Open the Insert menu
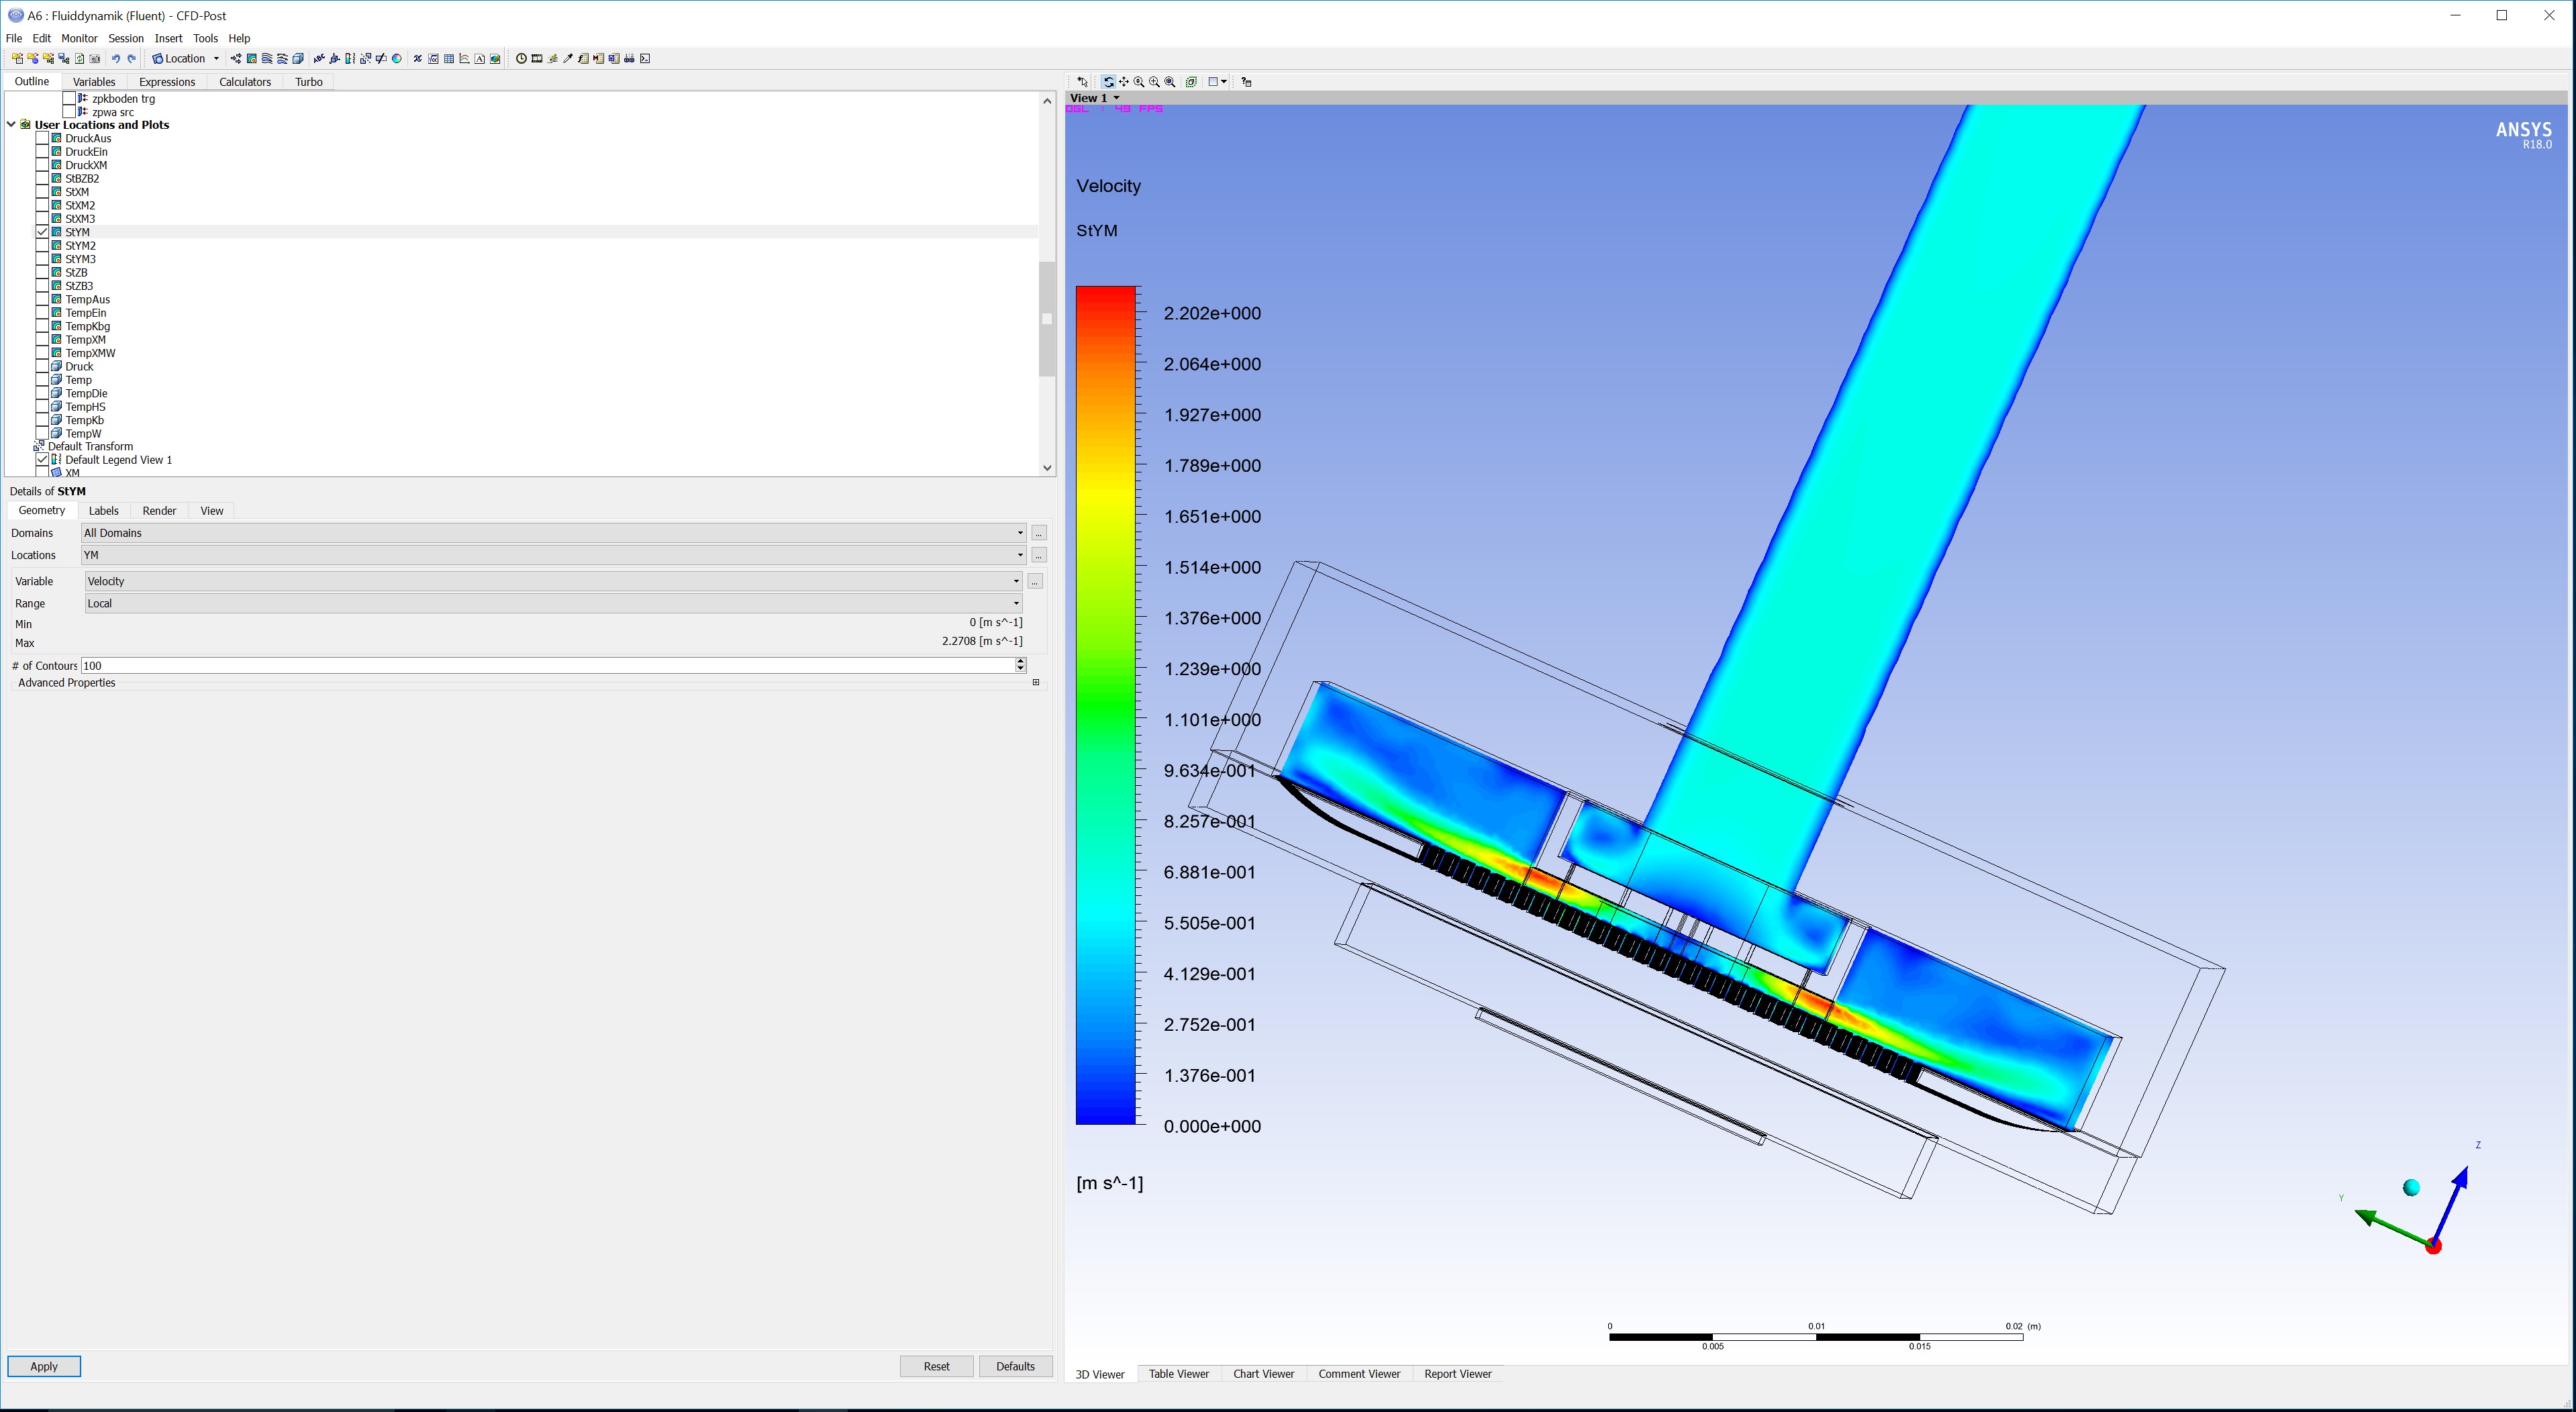The width and height of the screenshot is (2576, 1412). coord(168,38)
